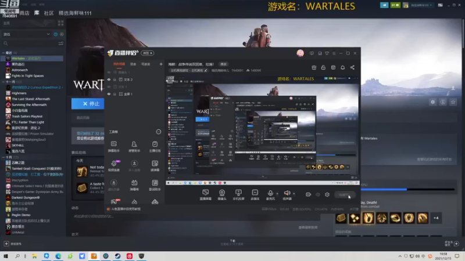The image size is (465, 261).
Task: Click the record video icon near settings
Action: click(x=309, y=194)
